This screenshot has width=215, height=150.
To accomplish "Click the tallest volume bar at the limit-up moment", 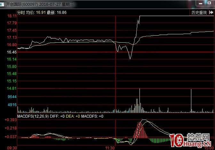I will click(x=140, y=101).
